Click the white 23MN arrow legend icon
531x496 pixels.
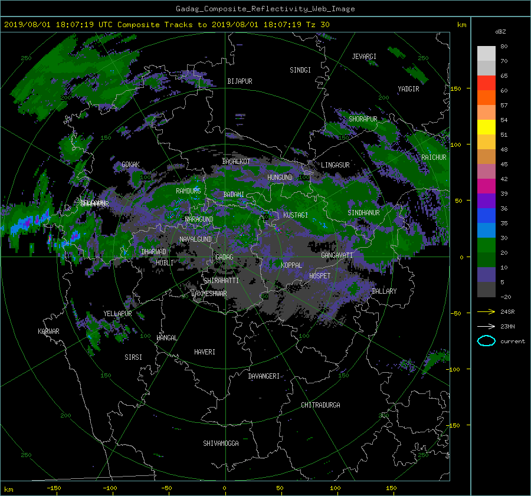pyautogui.click(x=486, y=326)
